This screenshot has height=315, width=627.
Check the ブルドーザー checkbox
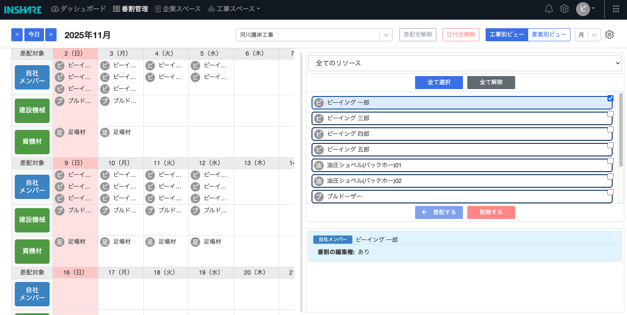pyautogui.click(x=610, y=192)
